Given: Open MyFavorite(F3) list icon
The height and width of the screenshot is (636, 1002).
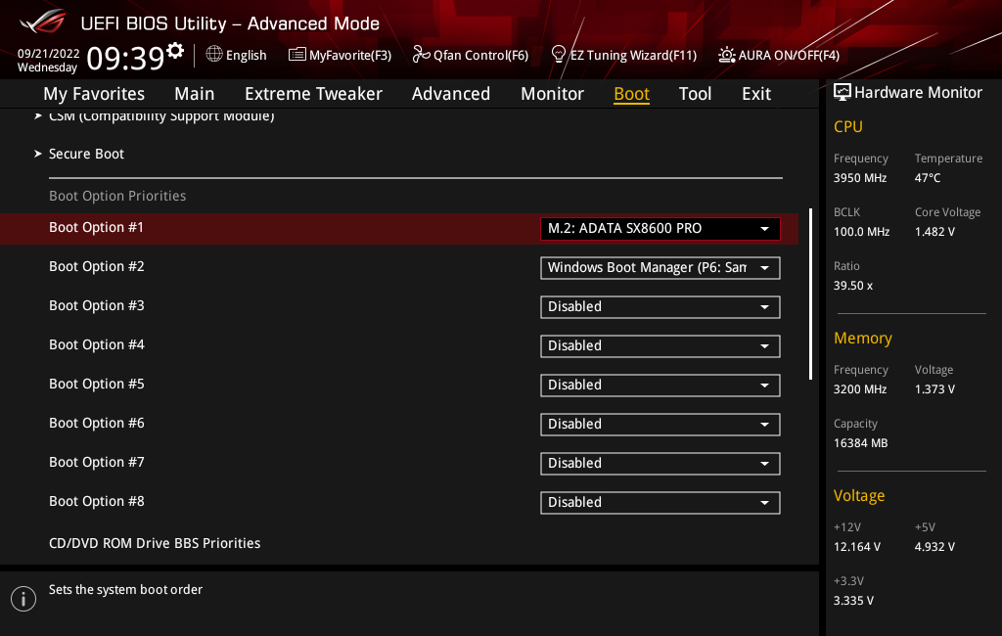Looking at the screenshot, I should coord(297,55).
